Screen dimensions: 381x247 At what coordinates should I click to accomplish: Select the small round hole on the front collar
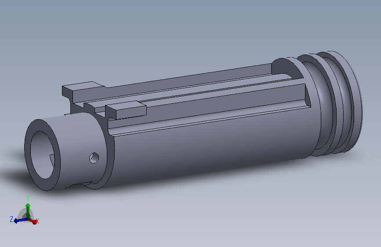[94, 158]
